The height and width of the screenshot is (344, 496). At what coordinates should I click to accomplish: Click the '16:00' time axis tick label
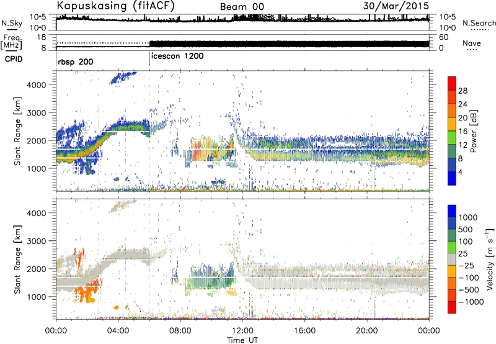click(304, 331)
